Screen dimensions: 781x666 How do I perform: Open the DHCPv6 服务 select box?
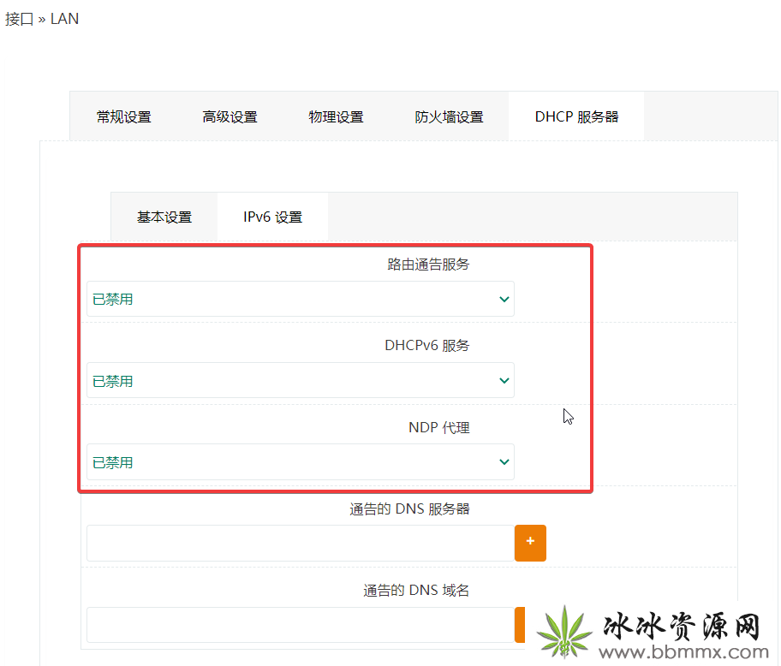pos(301,380)
